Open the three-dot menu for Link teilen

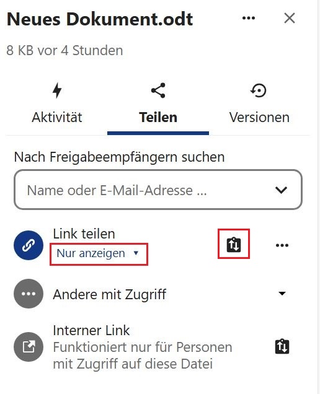coord(282,245)
